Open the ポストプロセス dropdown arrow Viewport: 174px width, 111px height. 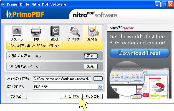point(100,87)
